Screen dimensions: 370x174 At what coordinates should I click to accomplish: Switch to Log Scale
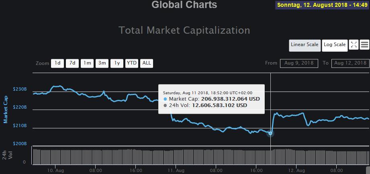coord(335,45)
